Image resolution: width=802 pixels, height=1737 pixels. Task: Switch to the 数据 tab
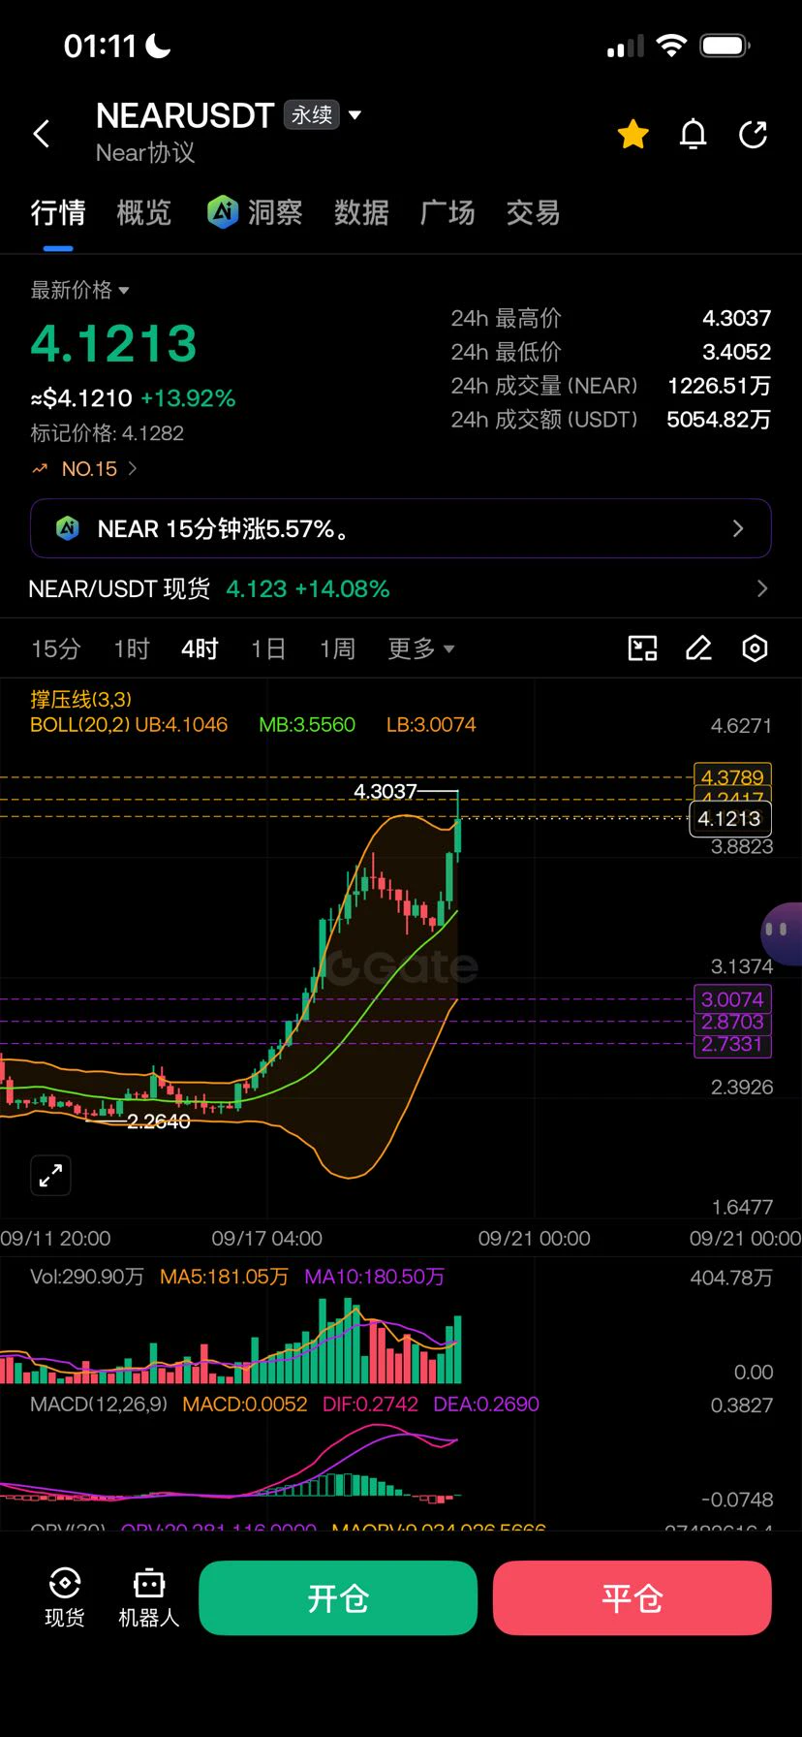pos(361,212)
